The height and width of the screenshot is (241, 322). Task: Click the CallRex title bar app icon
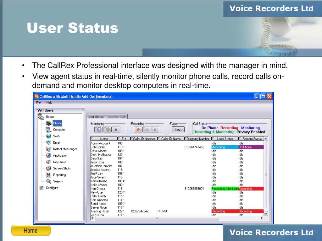click(x=36, y=96)
